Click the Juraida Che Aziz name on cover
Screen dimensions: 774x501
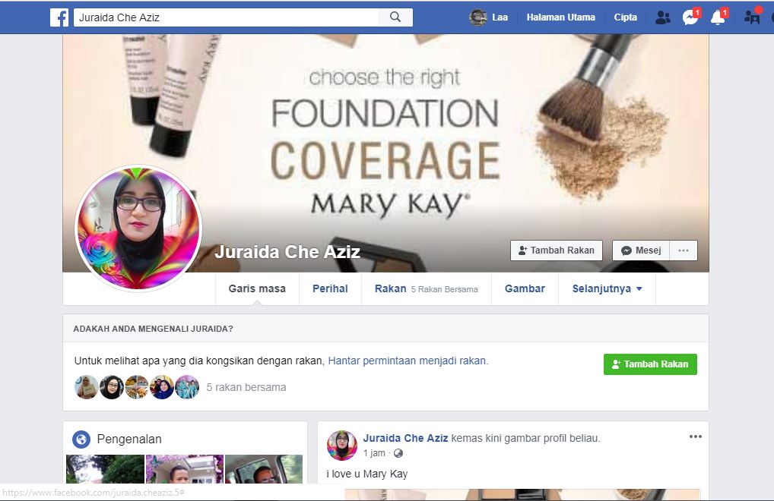pyautogui.click(x=287, y=252)
